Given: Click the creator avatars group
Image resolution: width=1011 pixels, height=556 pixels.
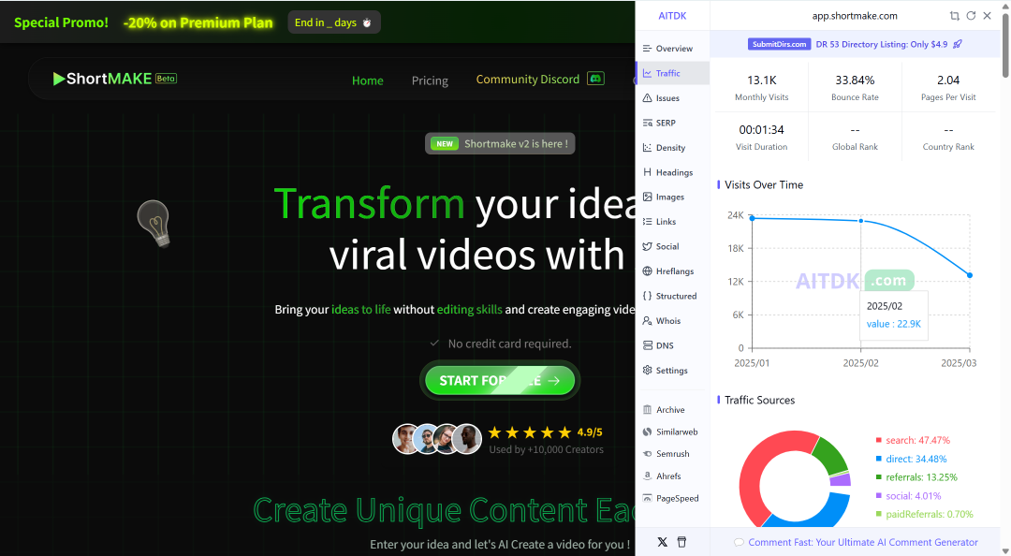Looking at the screenshot, I should pyautogui.click(x=437, y=439).
